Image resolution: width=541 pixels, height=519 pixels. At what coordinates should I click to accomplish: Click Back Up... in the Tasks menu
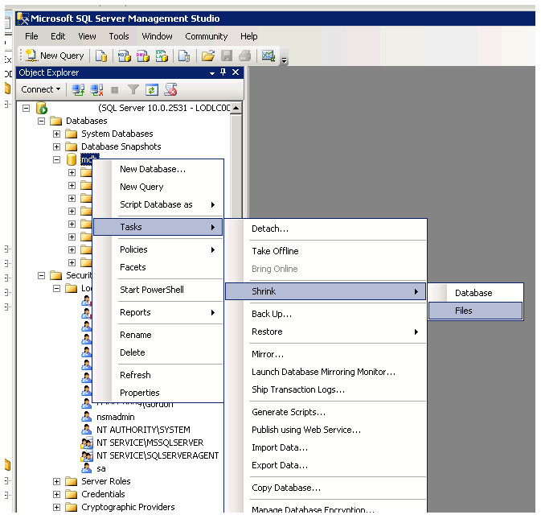271,314
